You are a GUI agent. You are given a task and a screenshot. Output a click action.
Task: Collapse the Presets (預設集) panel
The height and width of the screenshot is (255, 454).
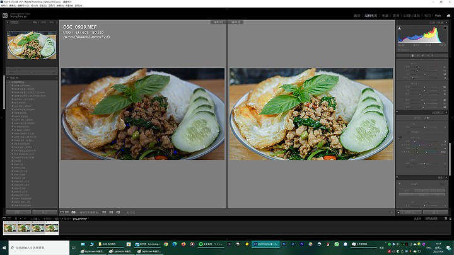tap(7, 78)
